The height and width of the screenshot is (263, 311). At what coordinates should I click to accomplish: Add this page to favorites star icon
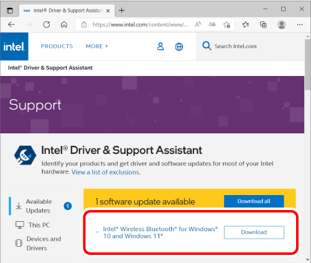coord(226,25)
